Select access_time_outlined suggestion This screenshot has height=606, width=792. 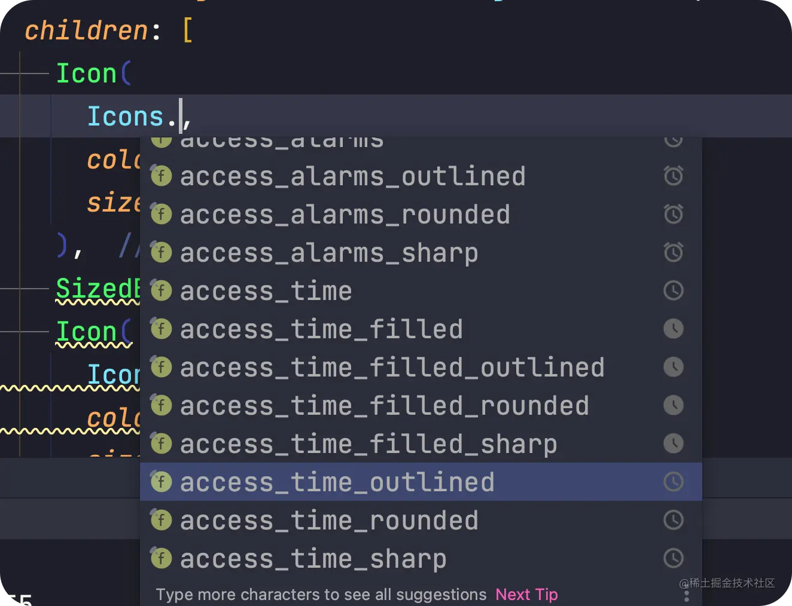point(421,482)
